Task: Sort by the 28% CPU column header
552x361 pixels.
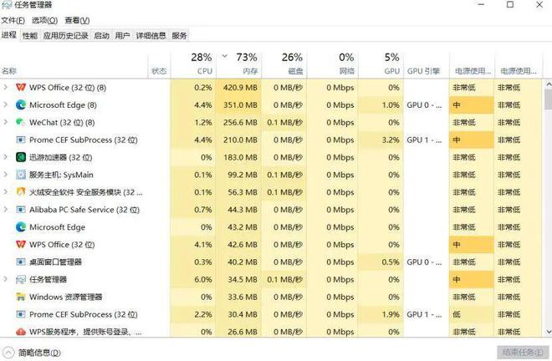Action: 193,64
